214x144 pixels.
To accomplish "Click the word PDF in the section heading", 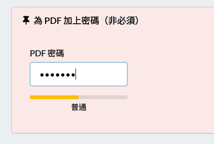I will click(x=53, y=21).
